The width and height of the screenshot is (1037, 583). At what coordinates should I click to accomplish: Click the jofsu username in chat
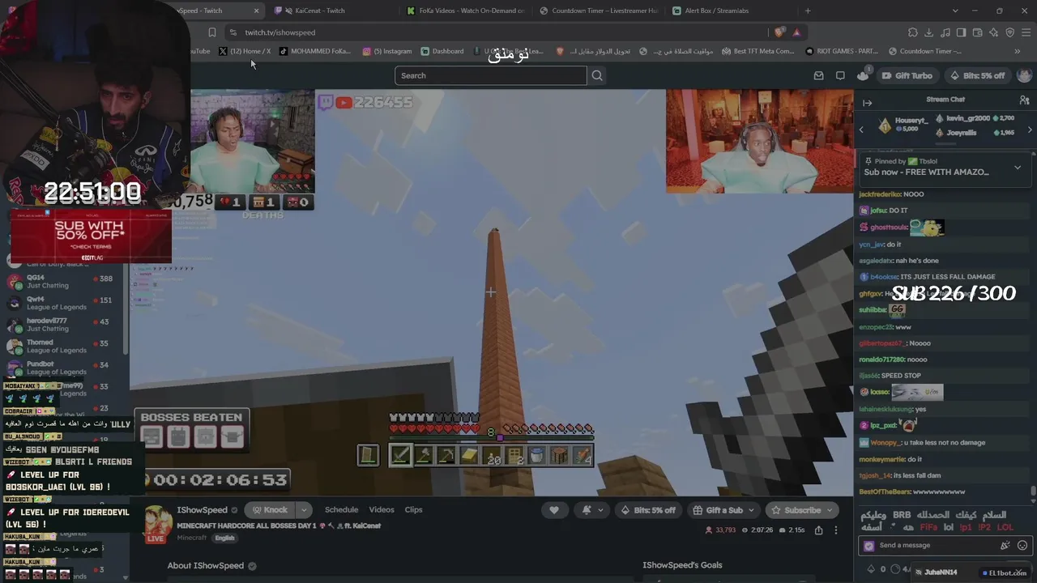pos(878,211)
